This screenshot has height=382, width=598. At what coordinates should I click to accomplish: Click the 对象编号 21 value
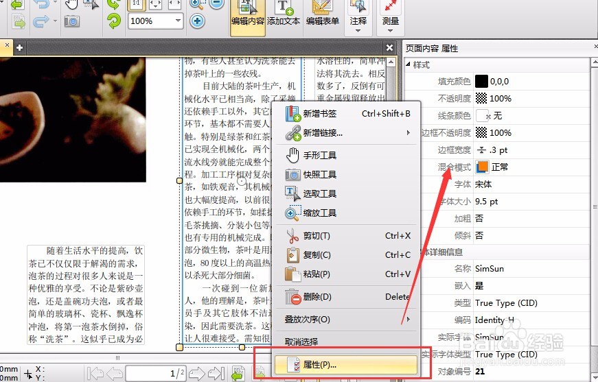pyautogui.click(x=480, y=371)
